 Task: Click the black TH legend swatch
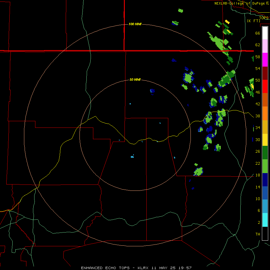(x=265, y=233)
